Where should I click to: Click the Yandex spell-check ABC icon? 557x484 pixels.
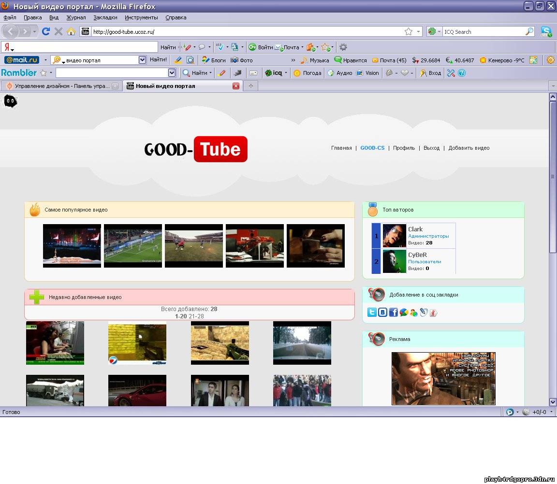click(x=220, y=47)
